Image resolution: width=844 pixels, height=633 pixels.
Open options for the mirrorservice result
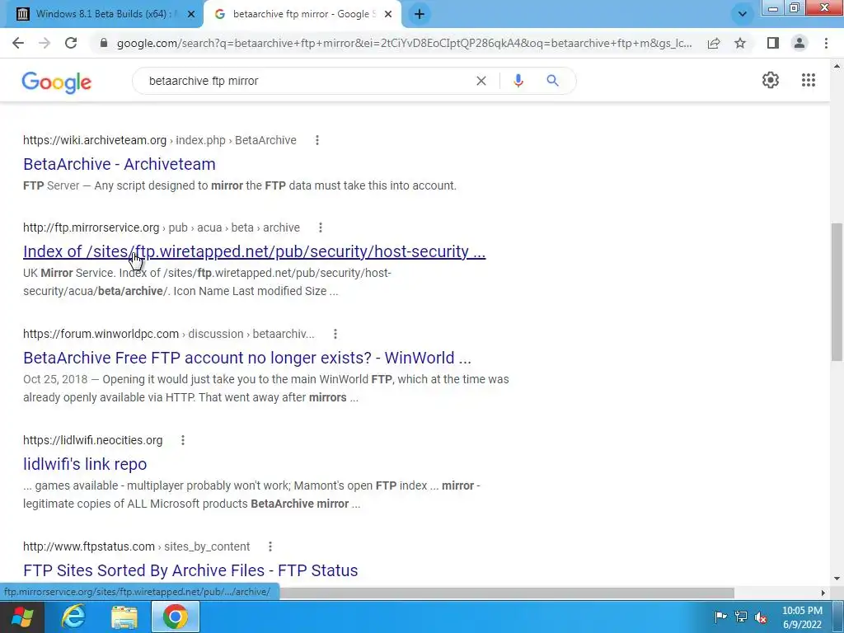[x=321, y=227]
